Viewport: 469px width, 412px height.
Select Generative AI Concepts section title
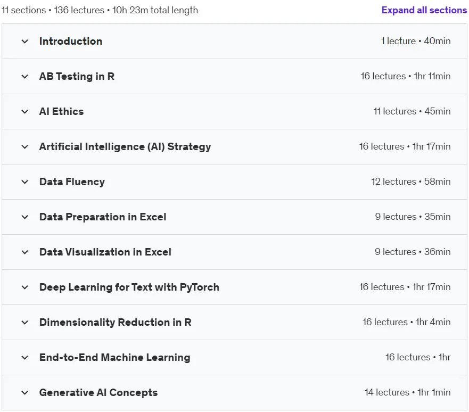pyautogui.click(x=98, y=392)
